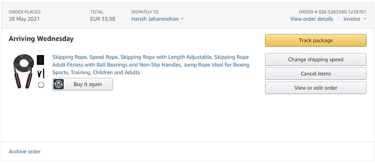This screenshot has width=375, height=163.
Task: Open View order details link
Action: pos(311,19)
